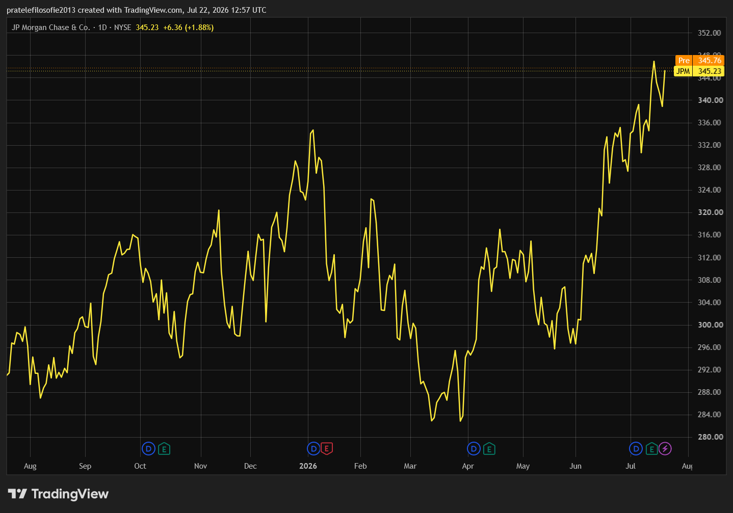Click the JP Morgan Chase & Co. title

[x=51, y=28]
